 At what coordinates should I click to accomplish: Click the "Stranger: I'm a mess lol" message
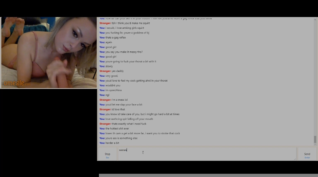pyautogui.click(x=114, y=100)
